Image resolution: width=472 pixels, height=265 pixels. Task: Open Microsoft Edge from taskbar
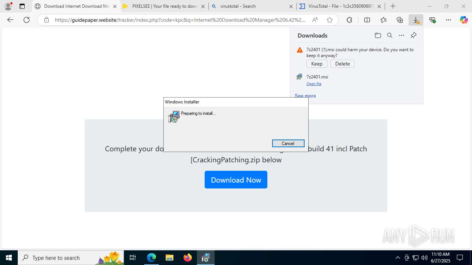152,258
